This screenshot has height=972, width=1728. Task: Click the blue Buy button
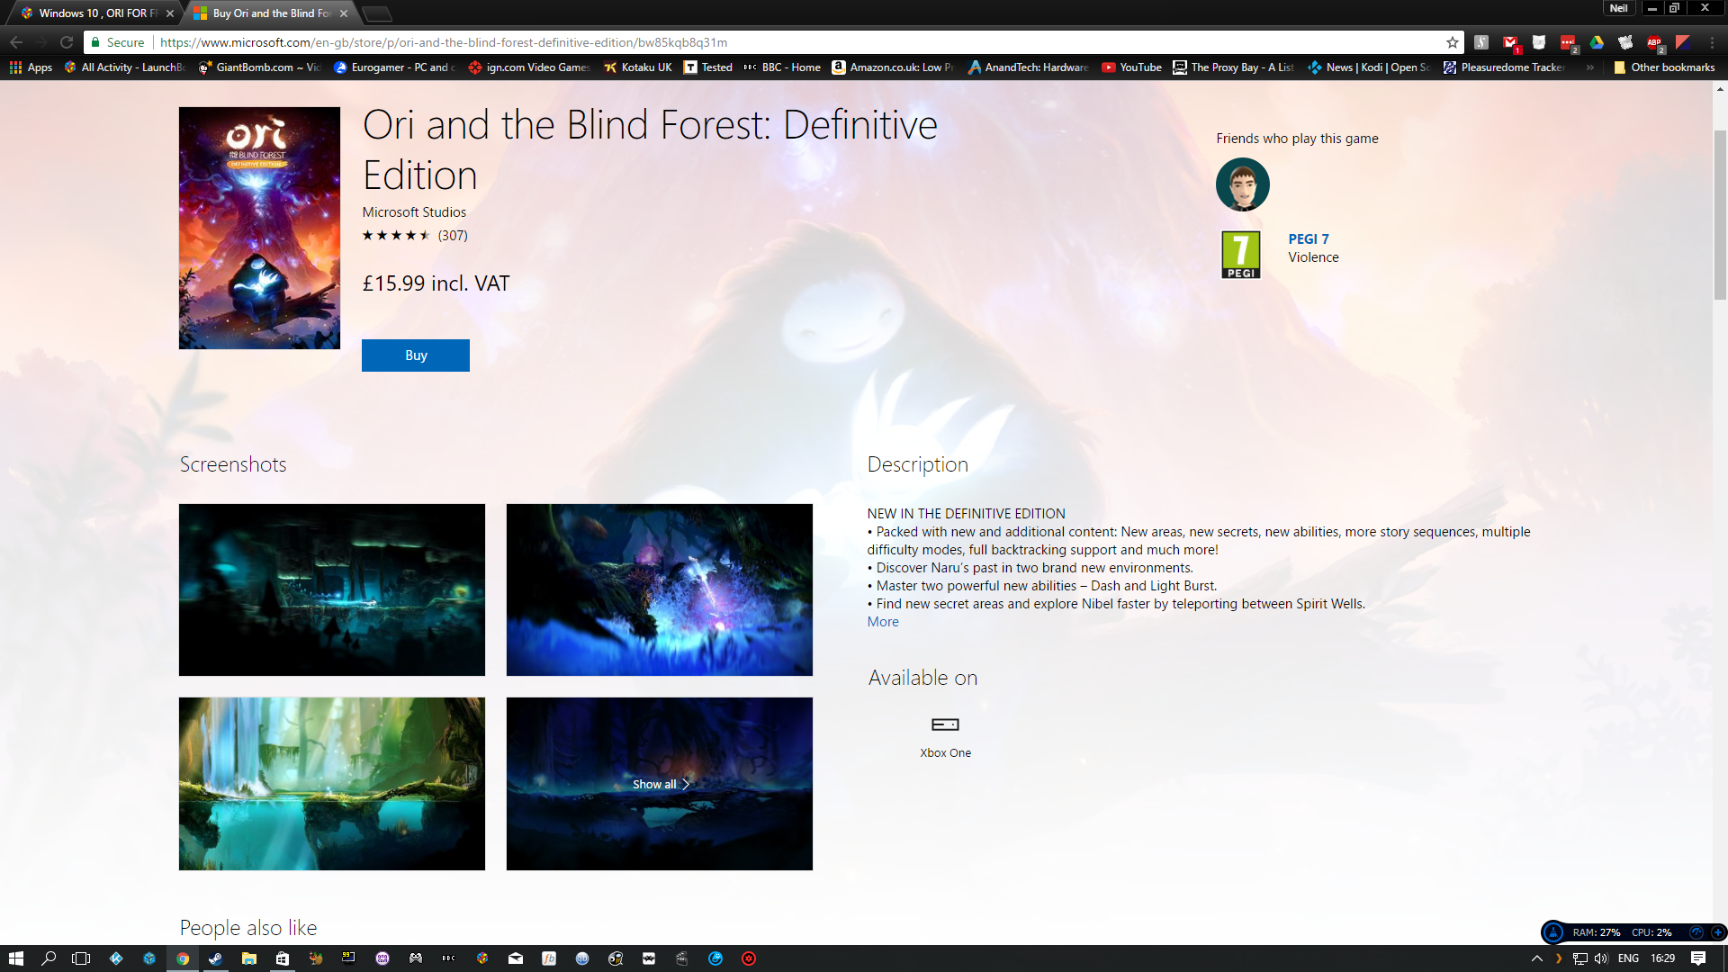point(416,355)
